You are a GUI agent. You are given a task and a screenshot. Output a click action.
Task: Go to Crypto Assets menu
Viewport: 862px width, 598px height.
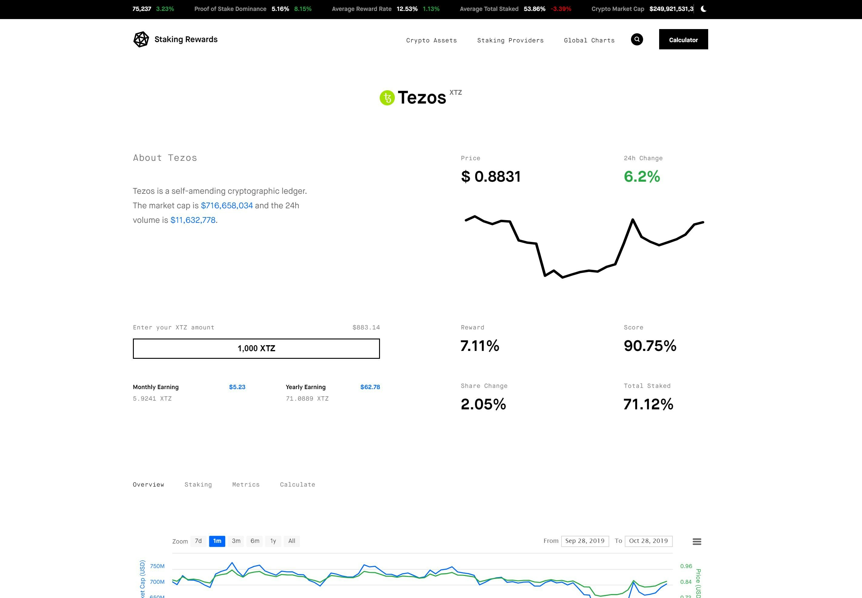pyautogui.click(x=431, y=41)
